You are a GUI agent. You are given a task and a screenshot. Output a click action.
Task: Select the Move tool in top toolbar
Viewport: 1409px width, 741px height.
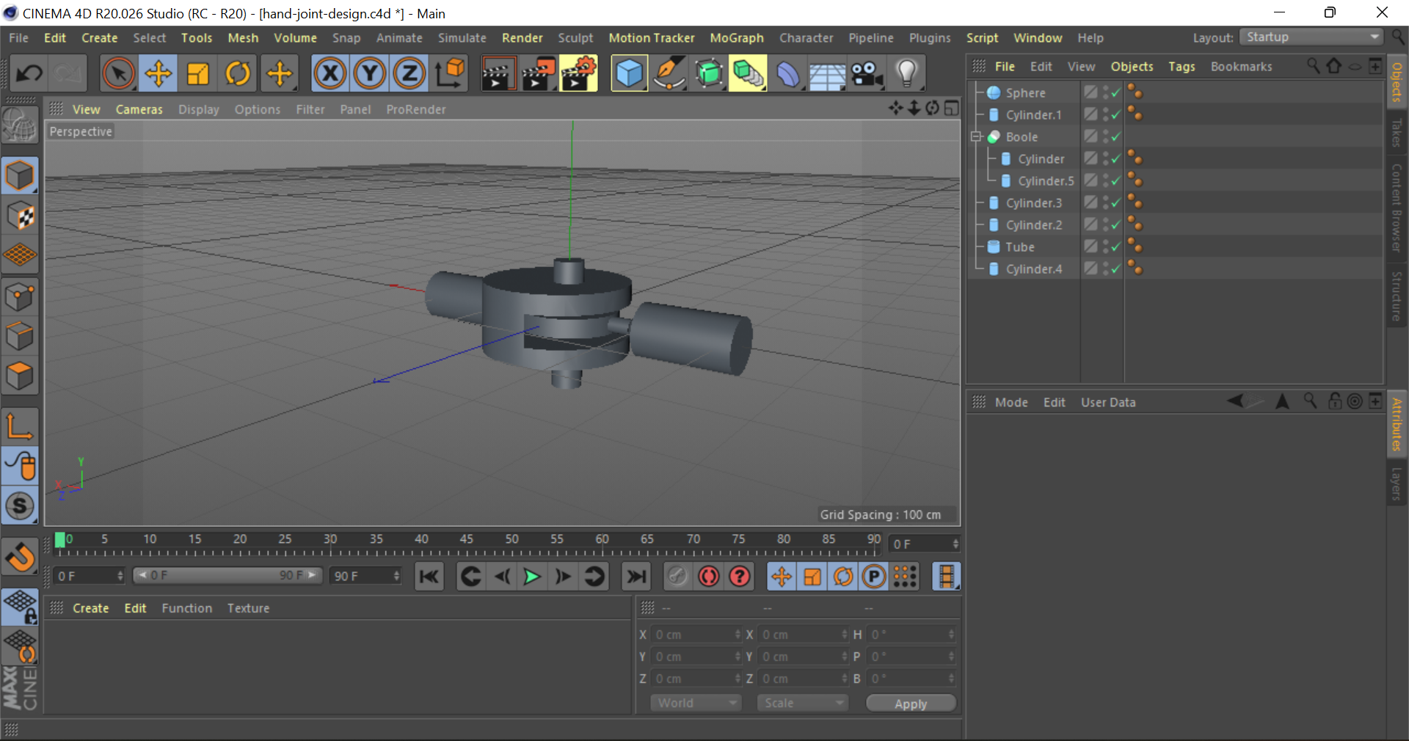158,73
